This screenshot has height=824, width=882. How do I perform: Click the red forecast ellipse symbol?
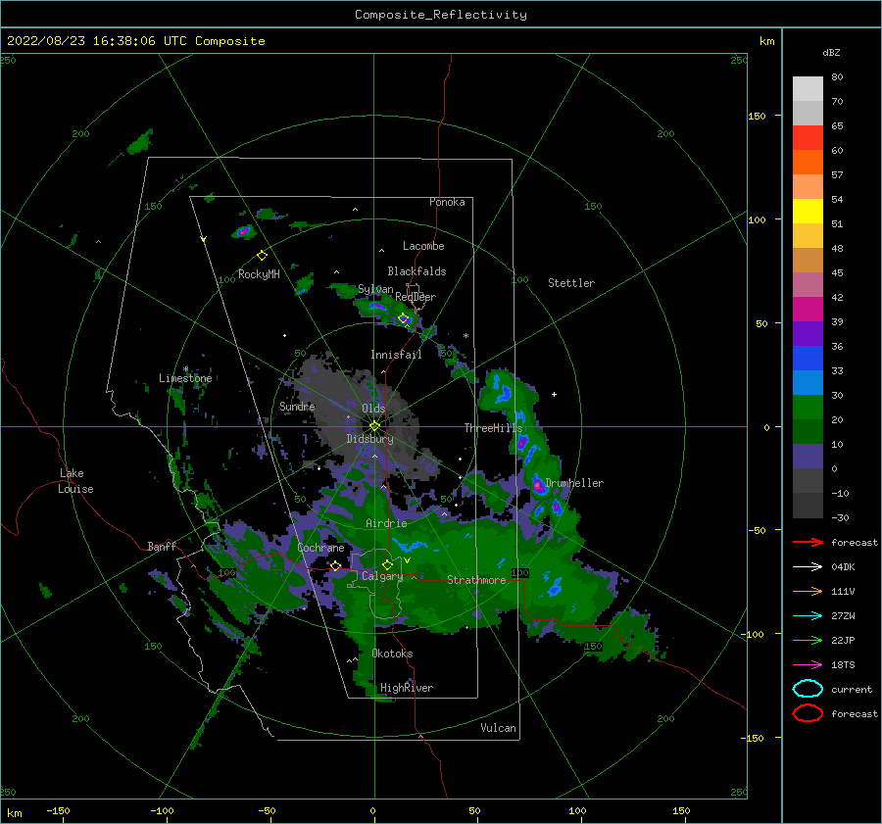(808, 713)
